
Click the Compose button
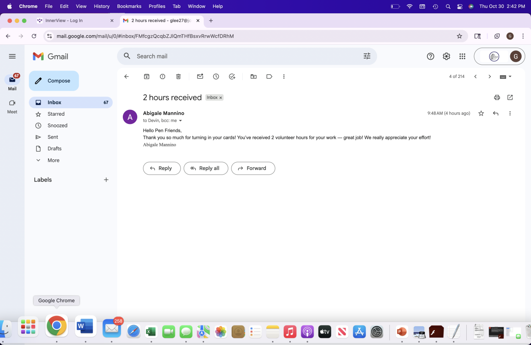tap(54, 81)
